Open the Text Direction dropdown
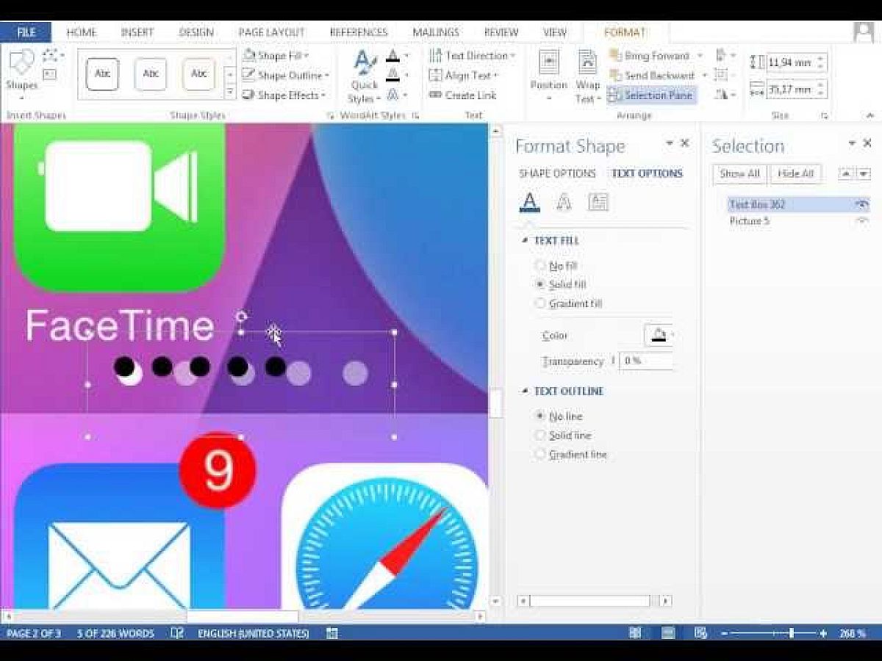 [x=512, y=56]
